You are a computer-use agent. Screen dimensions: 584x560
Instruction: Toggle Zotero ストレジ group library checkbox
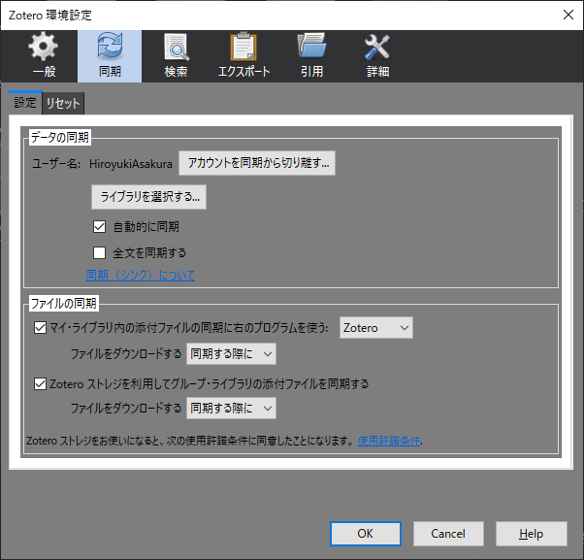click(40, 383)
